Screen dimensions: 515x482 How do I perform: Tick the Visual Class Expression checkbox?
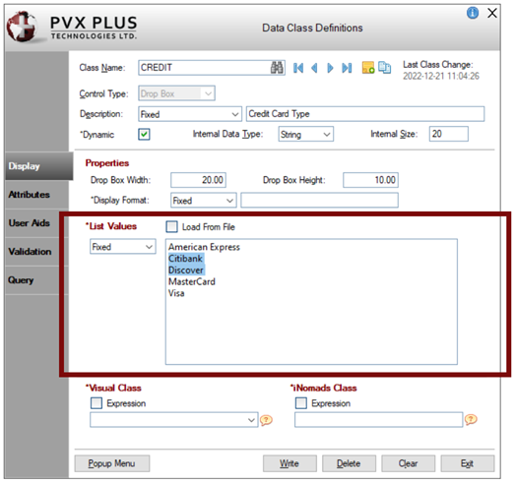[97, 403]
